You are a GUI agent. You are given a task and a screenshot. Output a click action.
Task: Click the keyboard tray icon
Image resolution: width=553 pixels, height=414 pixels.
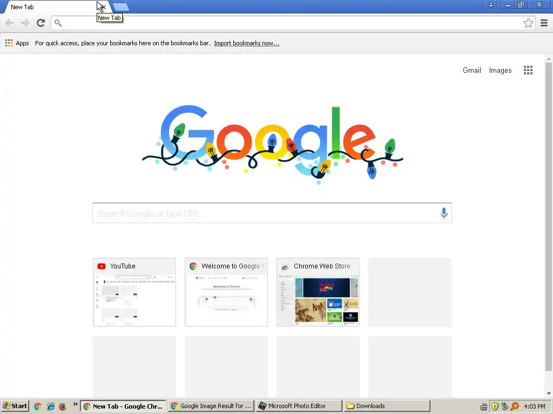coord(484,406)
